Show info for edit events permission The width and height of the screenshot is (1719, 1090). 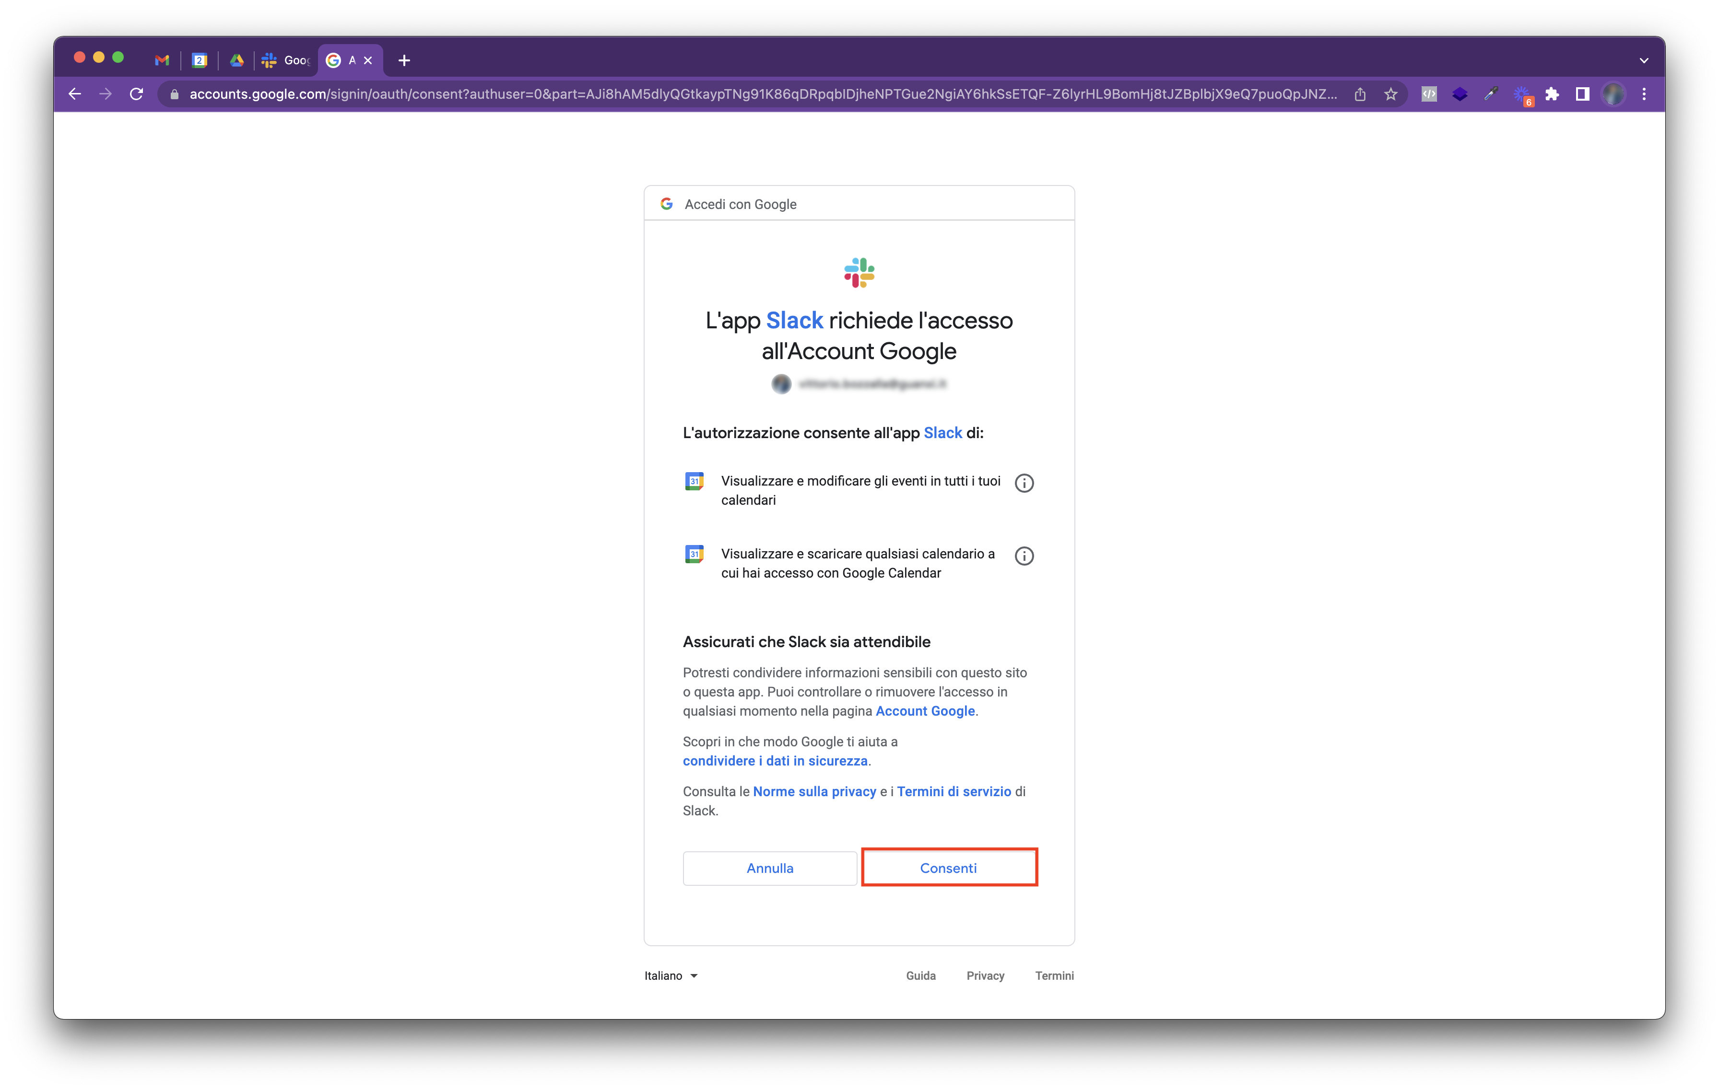(x=1024, y=483)
